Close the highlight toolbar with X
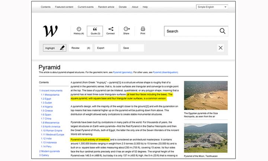Image resolution: width=268 pixels, height=161 pixels. (221, 48)
